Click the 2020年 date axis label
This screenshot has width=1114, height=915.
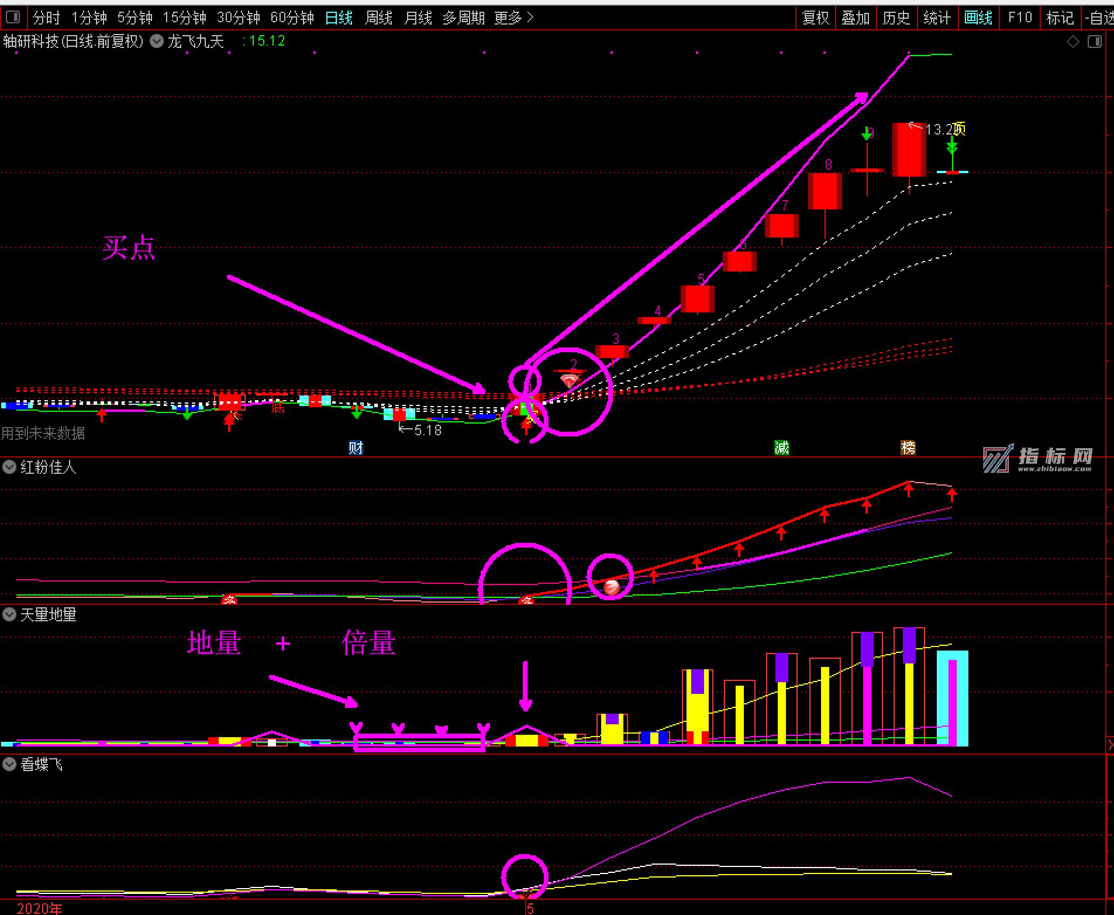40,909
